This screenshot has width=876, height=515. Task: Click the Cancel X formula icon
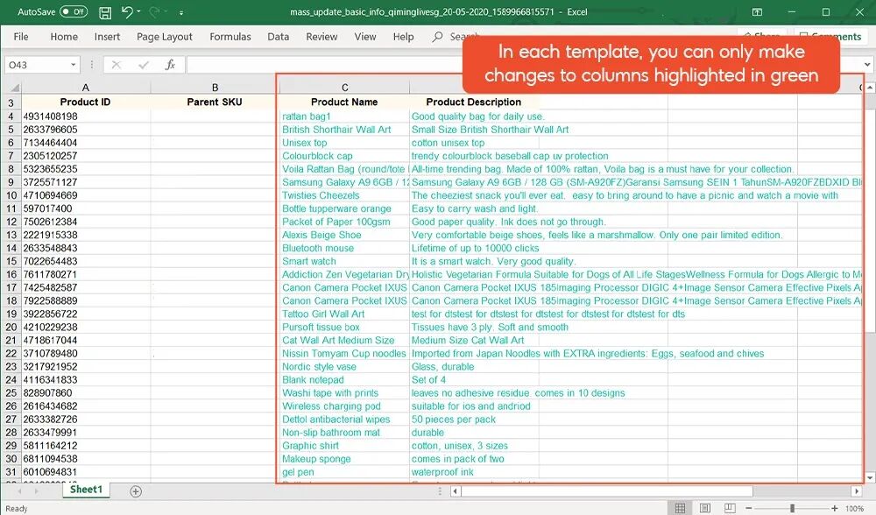[117, 65]
